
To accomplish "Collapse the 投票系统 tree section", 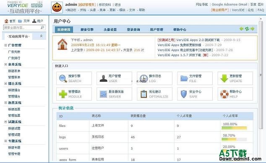I will coord(5,103).
